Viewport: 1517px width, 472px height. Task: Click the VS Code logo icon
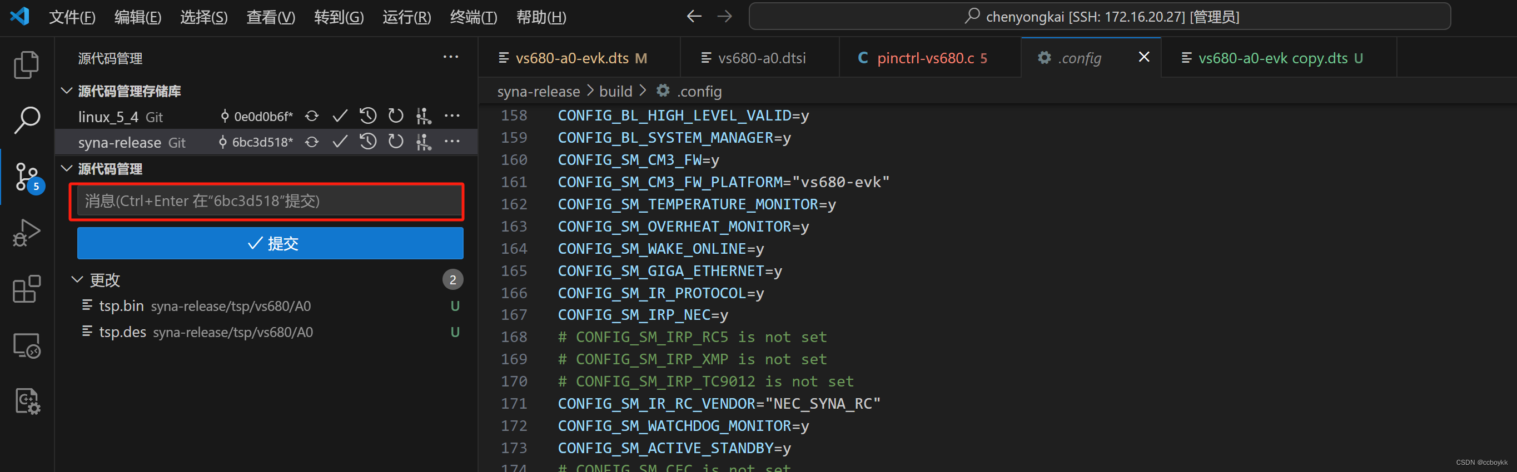click(19, 16)
